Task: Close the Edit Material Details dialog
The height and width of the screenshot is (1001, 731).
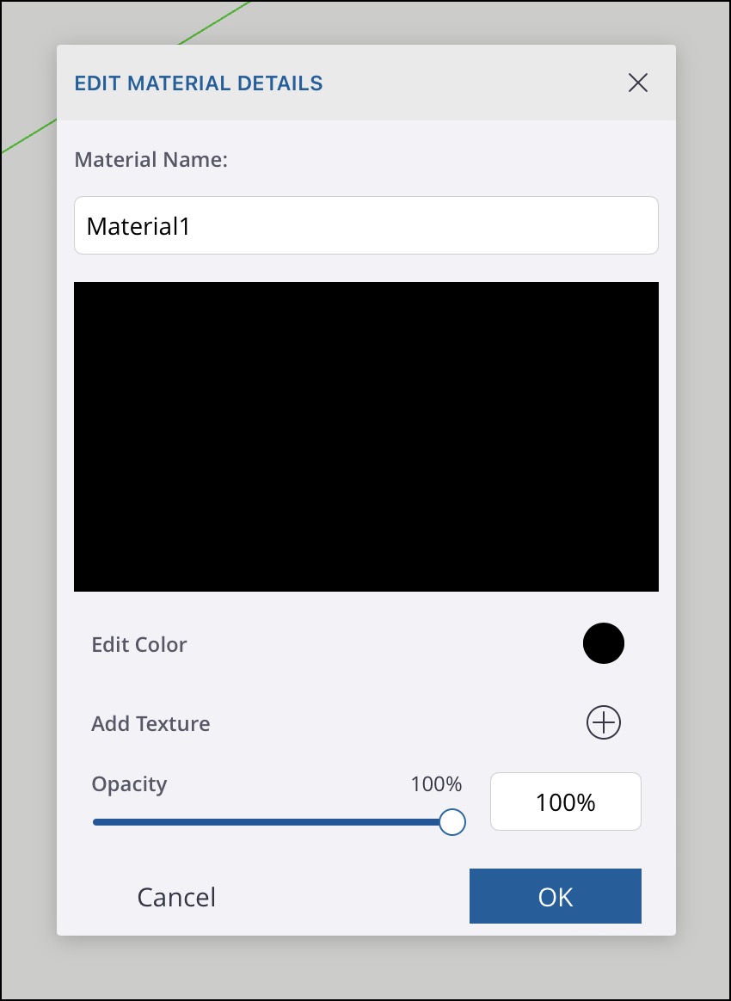Action: [x=638, y=83]
